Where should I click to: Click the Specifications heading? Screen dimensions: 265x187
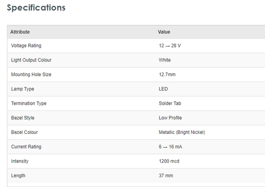[36, 8]
